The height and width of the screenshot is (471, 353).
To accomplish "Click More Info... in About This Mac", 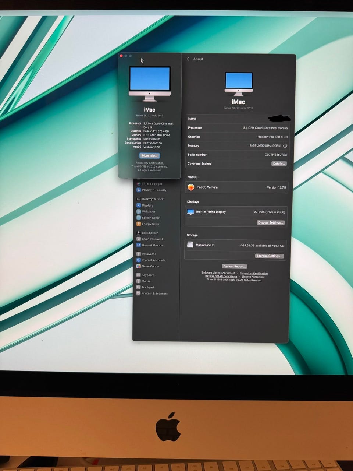I will tap(149, 155).
